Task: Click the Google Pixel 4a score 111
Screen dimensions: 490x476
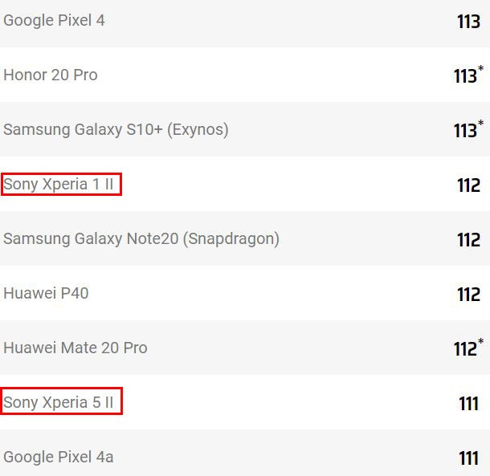Action: 468,458
